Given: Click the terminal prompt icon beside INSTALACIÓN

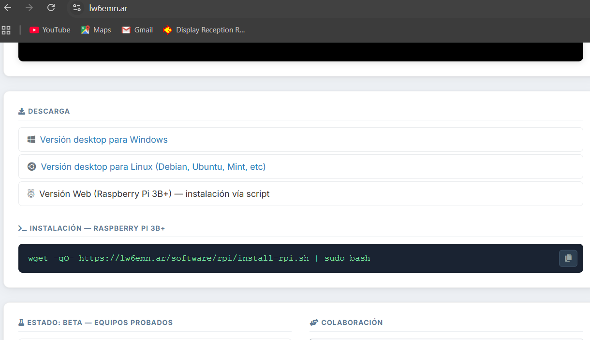Looking at the screenshot, I should 22,228.
